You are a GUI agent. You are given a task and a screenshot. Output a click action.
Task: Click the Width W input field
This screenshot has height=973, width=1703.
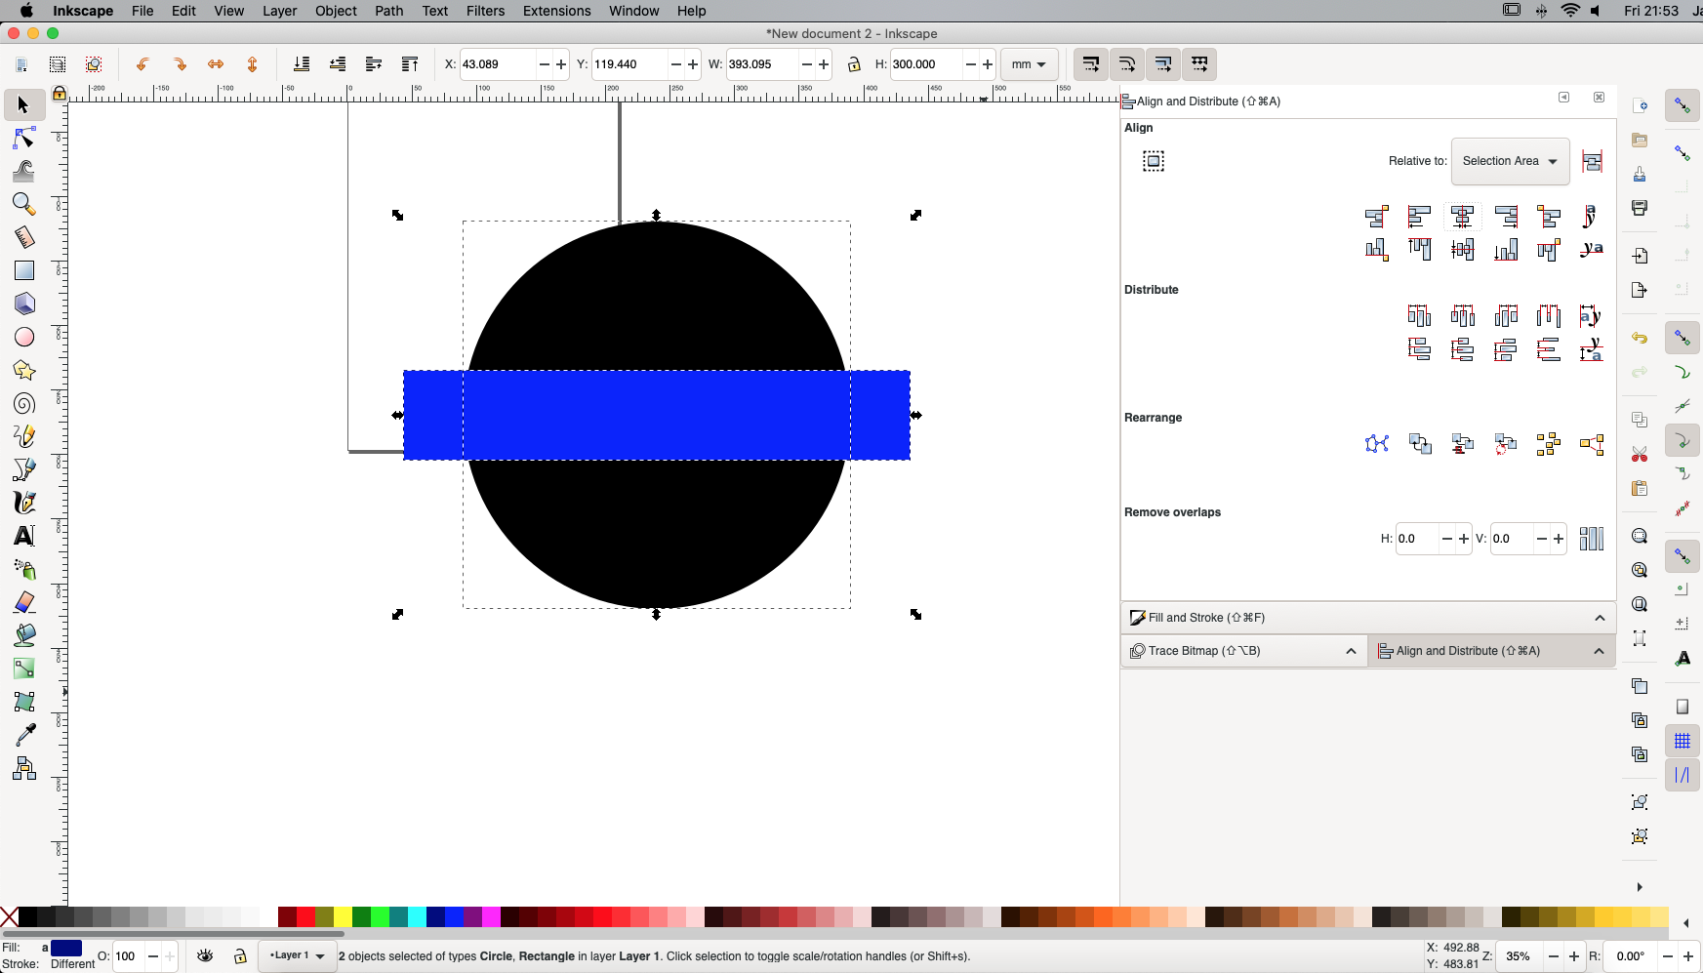(761, 64)
